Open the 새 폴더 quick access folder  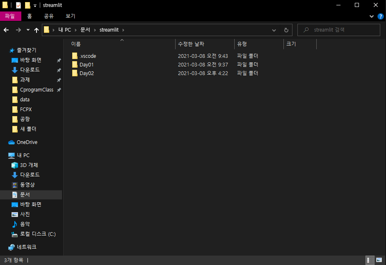tap(28, 129)
